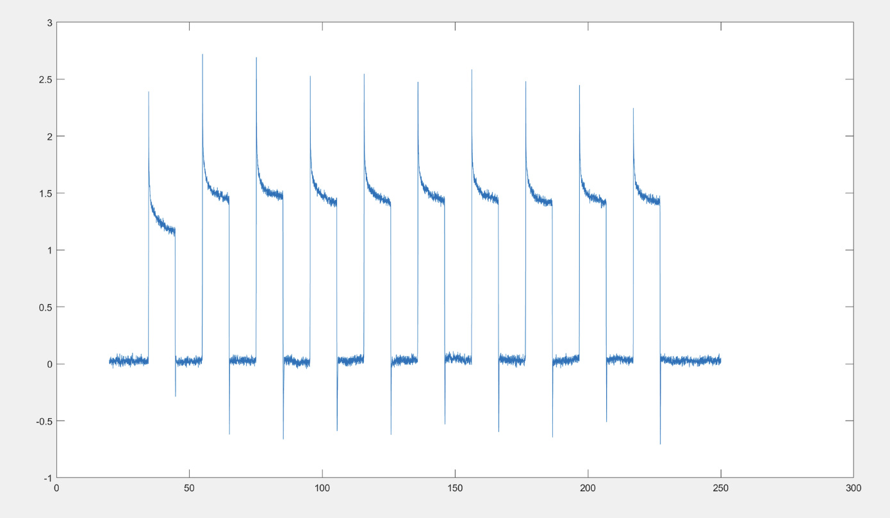Click the pulse peak near x=135
This screenshot has height=518, width=890.
pos(416,84)
